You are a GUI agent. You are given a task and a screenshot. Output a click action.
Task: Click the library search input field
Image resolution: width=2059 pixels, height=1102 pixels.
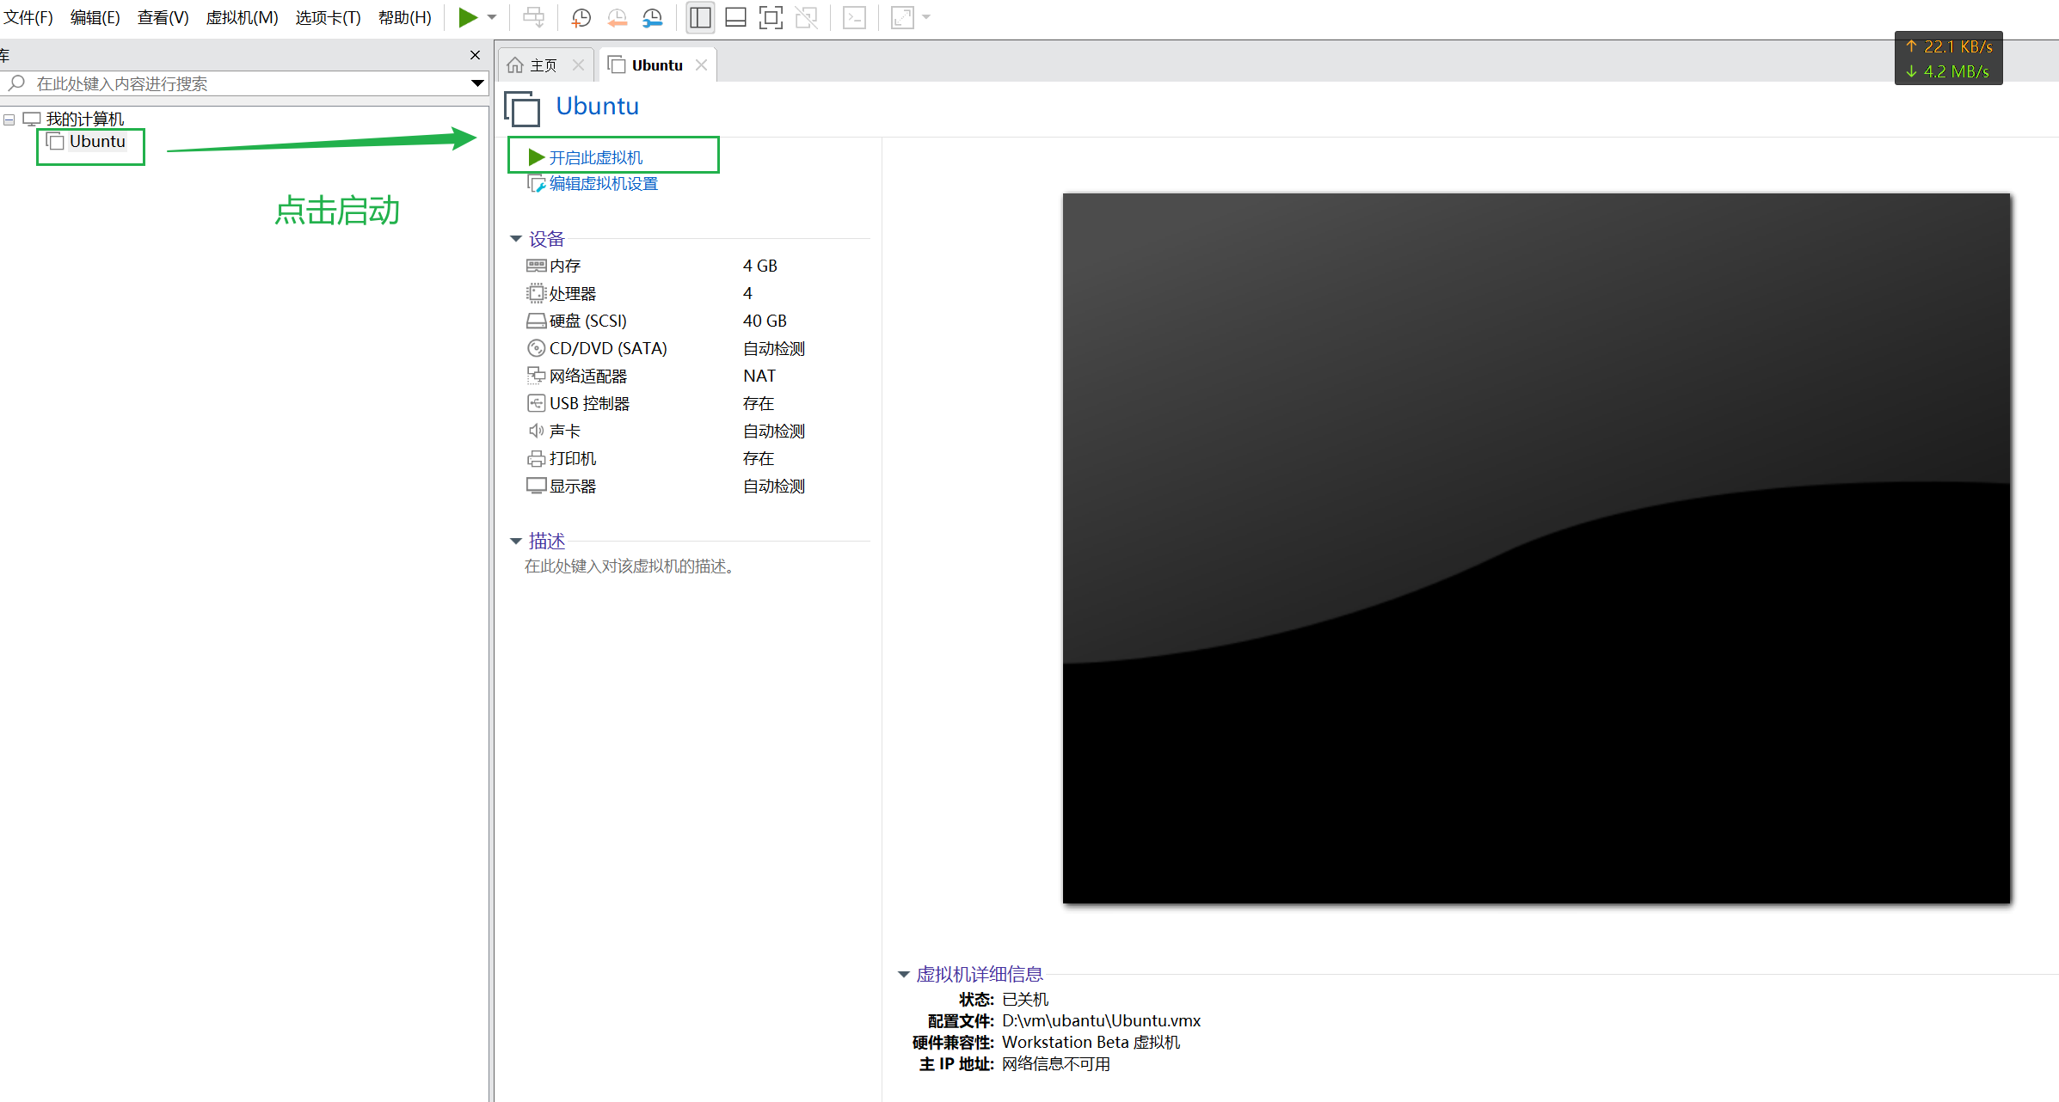point(245,83)
